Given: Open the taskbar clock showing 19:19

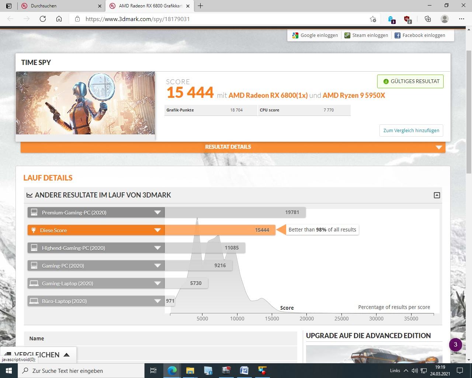Looking at the screenshot, I should point(440,371).
